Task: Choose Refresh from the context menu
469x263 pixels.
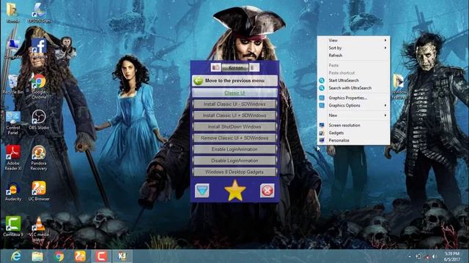Action: [x=353, y=56]
